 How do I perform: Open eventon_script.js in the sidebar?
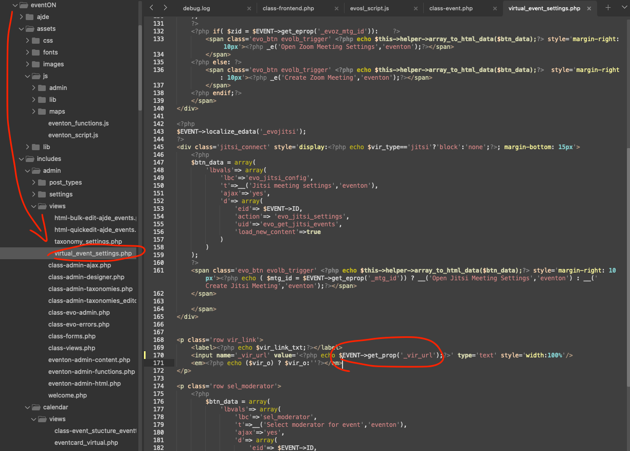pos(73,135)
